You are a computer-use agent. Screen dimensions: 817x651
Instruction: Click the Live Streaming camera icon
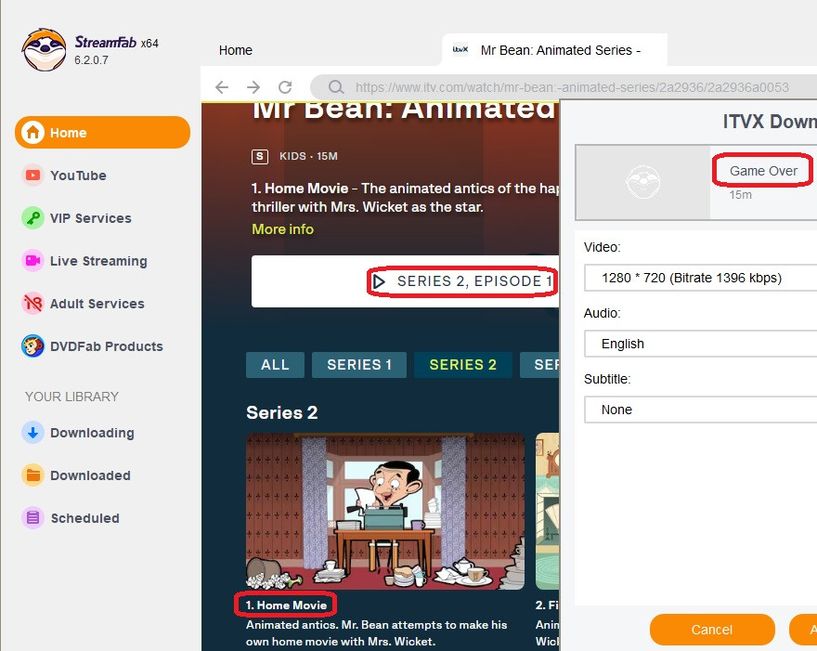click(x=32, y=261)
